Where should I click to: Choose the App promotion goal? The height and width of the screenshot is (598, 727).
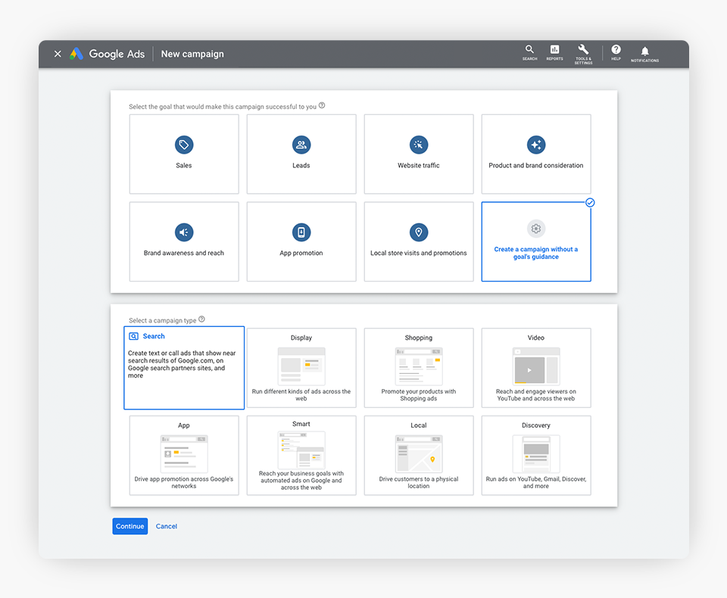(301, 241)
